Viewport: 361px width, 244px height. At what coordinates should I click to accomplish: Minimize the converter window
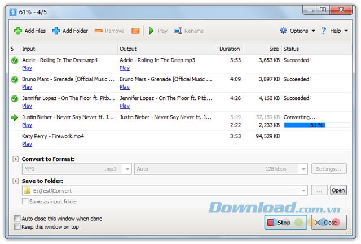tap(310, 10)
